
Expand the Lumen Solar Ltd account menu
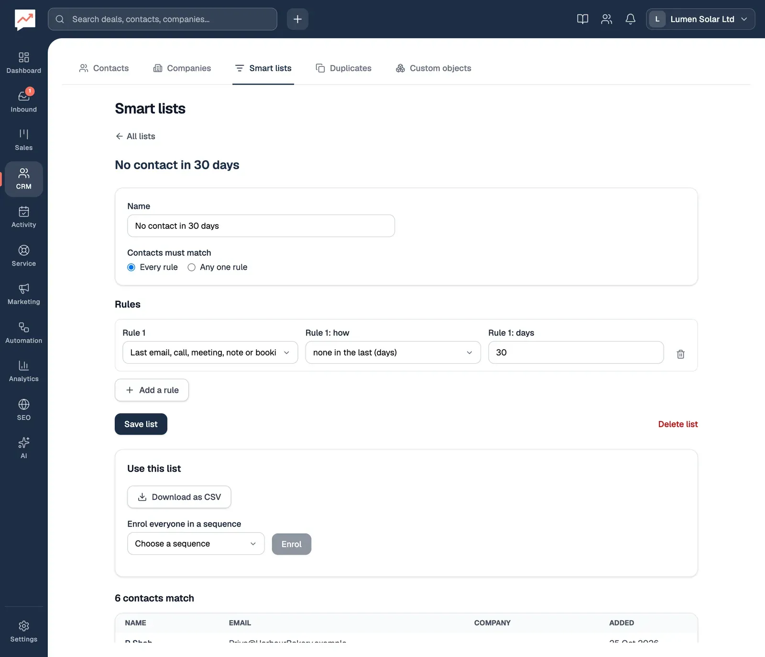click(700, 19)
